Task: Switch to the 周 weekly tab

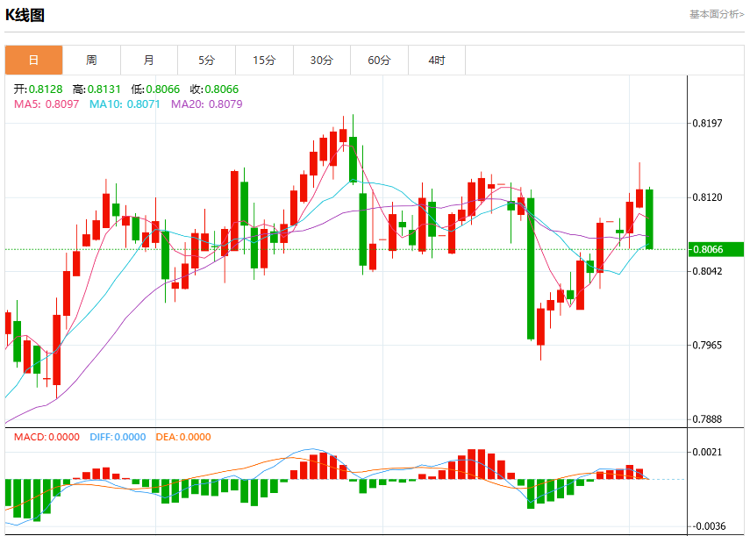Action: point(91,61)
